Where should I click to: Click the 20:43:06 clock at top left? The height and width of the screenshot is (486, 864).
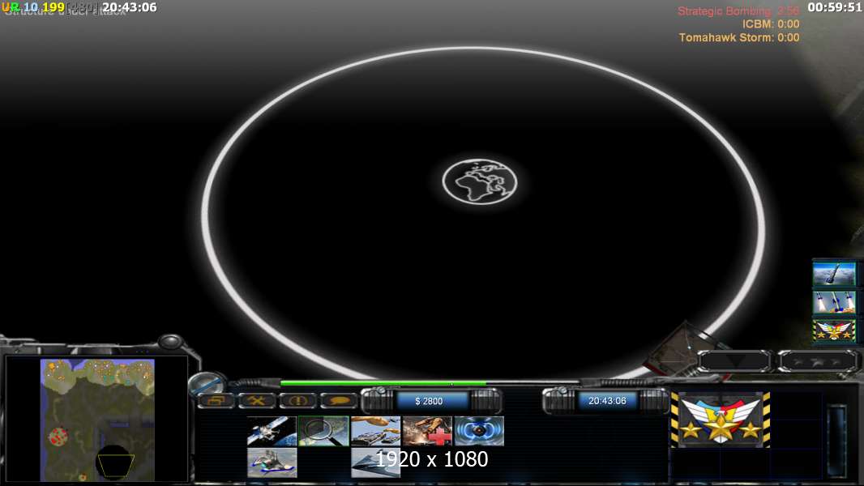pyautogui.click(x=130, y=7)
